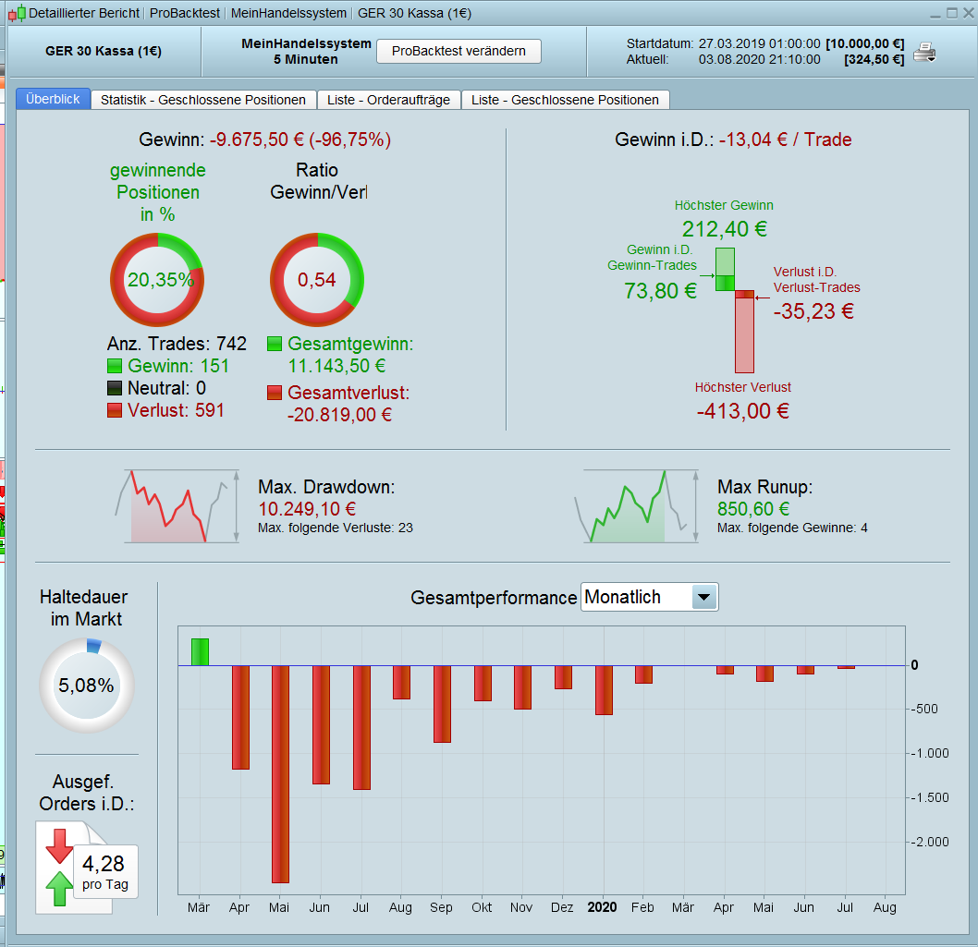Click the Ratio Gewinn/Verlust 0,54 donut chart

point(317,279)
